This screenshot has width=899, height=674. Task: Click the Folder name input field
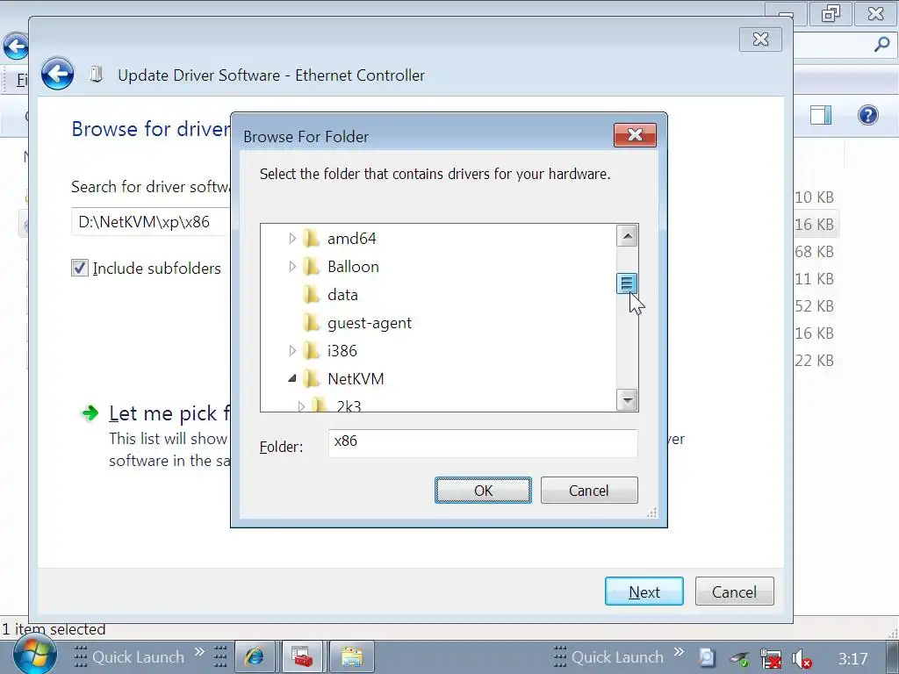click(483, 443)
